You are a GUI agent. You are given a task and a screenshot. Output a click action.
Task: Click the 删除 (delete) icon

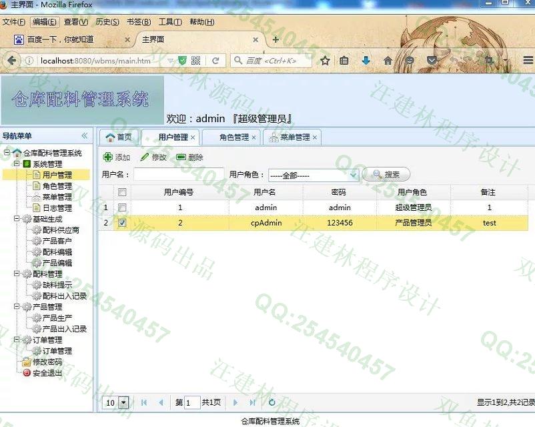coord(181,157)
